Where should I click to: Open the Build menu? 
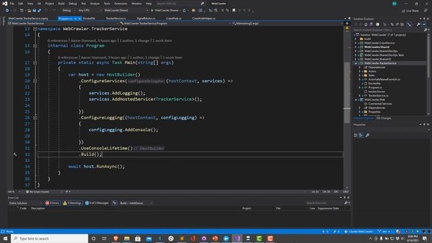coord(61,3)
